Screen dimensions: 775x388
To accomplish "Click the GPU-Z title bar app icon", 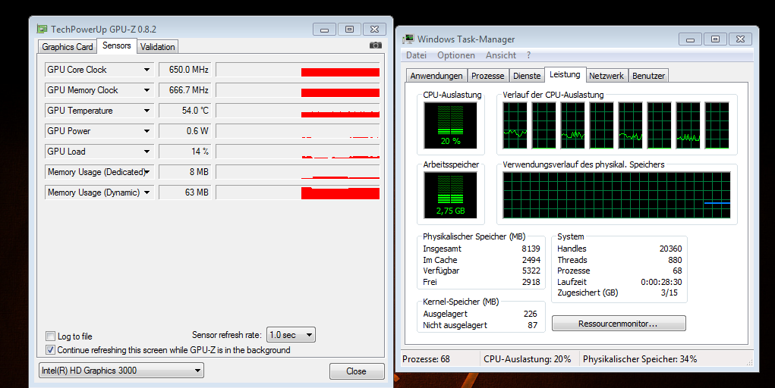I will [x=43, y=29].
